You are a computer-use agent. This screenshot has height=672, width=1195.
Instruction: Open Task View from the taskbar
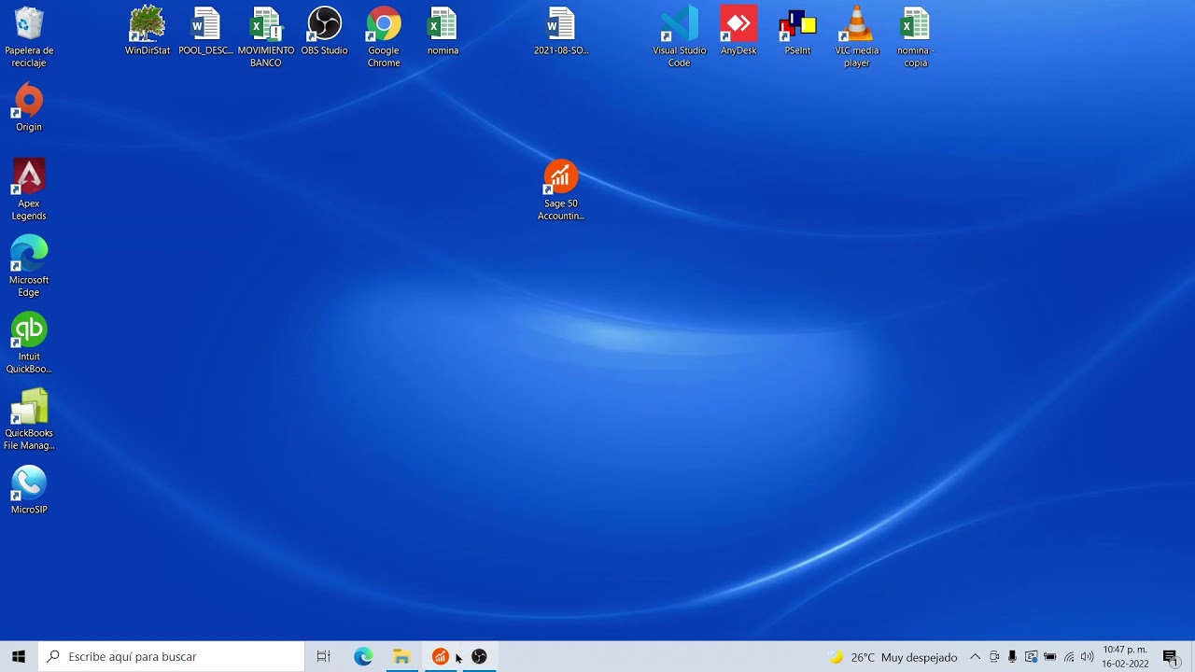click(324, 657)
